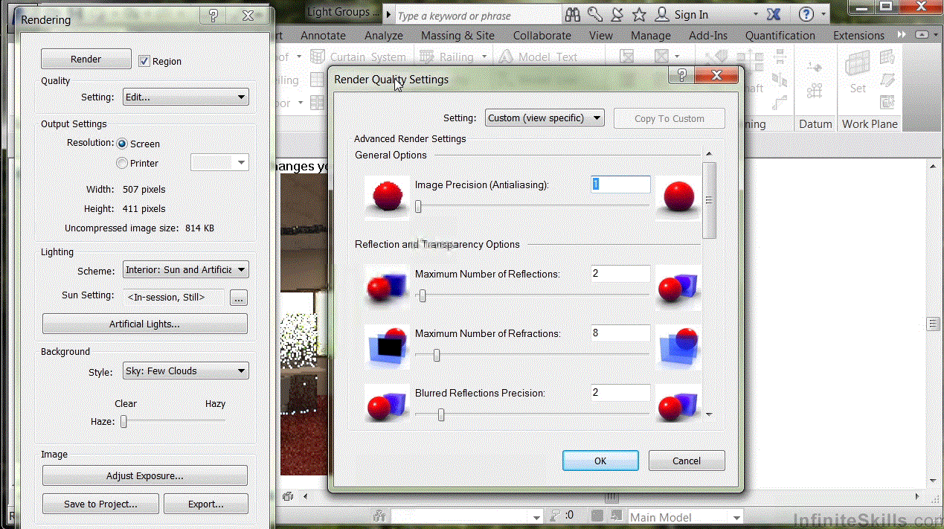The width and height of the screenshot is (944, 529).
Task: Click the Autodesk Exchange X icon
Action: point(774,14)
